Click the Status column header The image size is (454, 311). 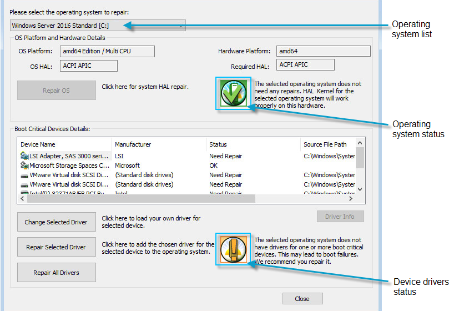tap(253, 144)
